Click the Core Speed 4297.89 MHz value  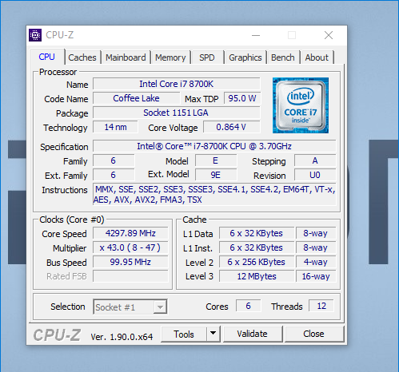point(130,233)
